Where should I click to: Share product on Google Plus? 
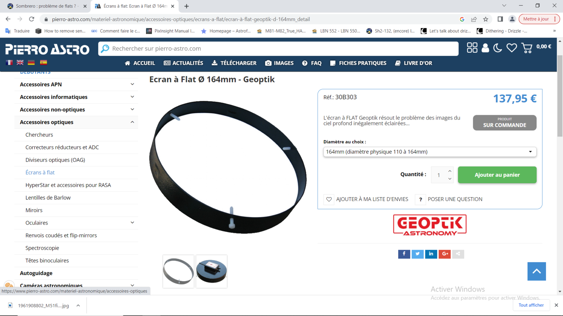click(444, 254)
